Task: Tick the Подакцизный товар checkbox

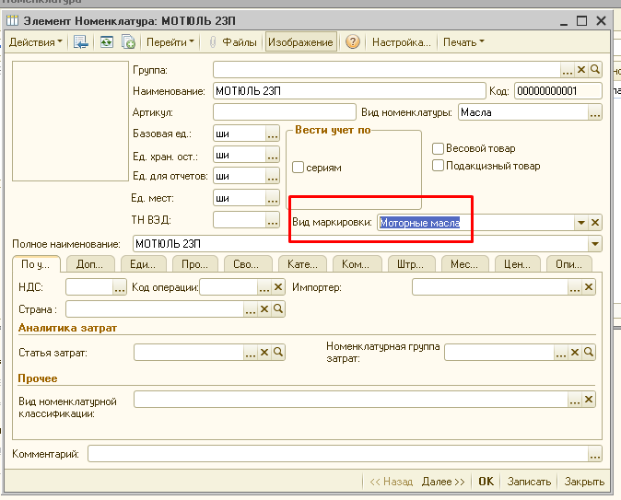Action: 439,166
